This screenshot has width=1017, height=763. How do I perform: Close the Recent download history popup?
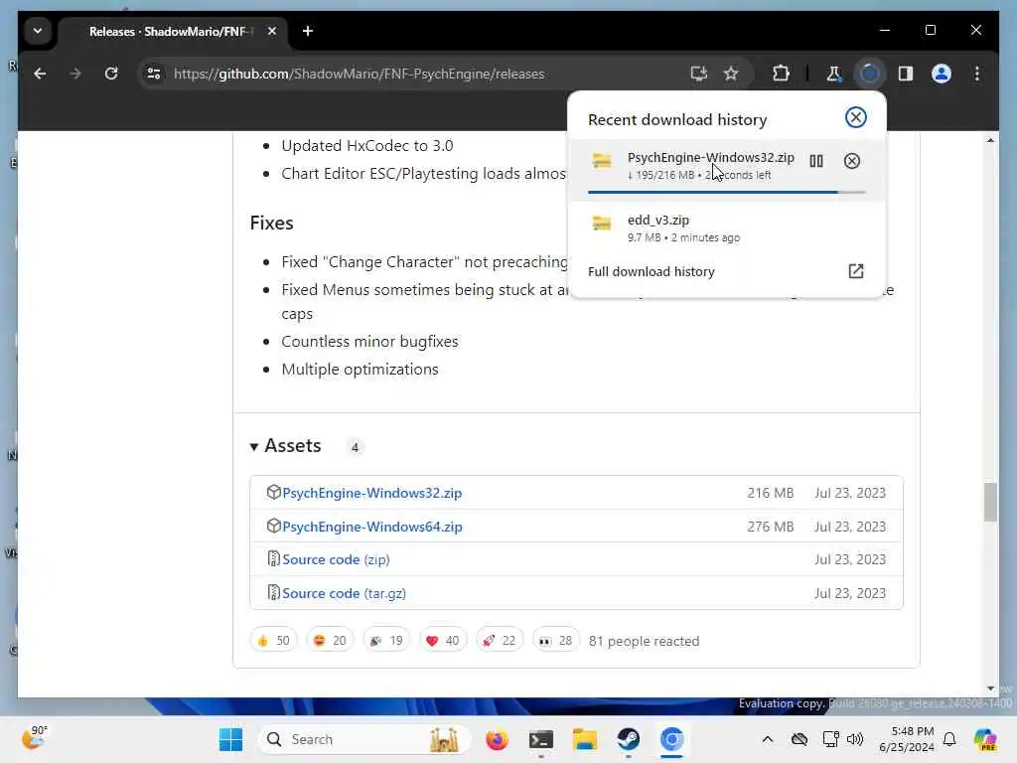pyautogui.click(x=855, y=117)
